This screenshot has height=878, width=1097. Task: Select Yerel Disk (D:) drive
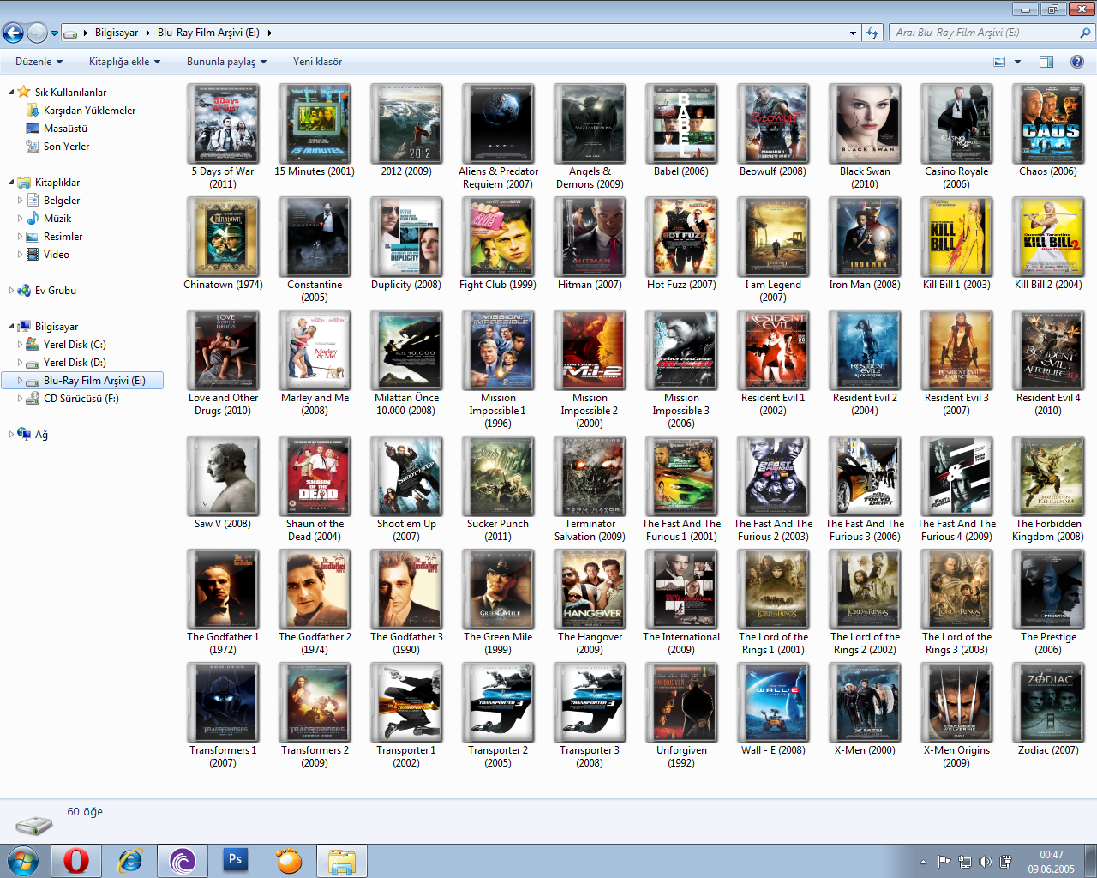point(75,363)
